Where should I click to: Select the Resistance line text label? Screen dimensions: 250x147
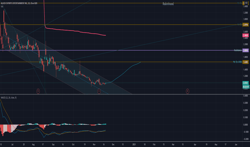(238, 50)
